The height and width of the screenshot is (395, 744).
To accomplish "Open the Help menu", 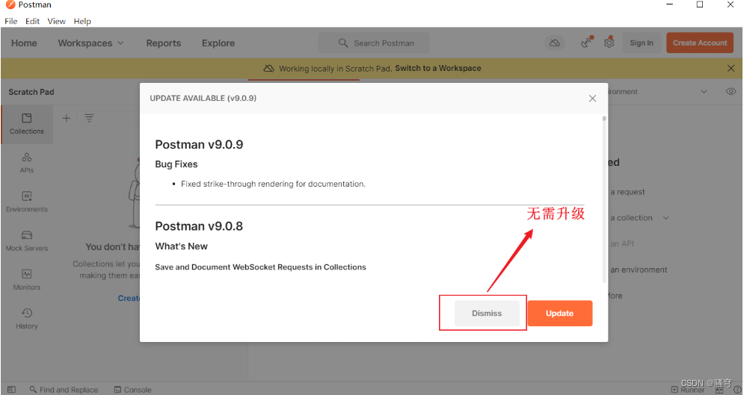I will (82, 22).
